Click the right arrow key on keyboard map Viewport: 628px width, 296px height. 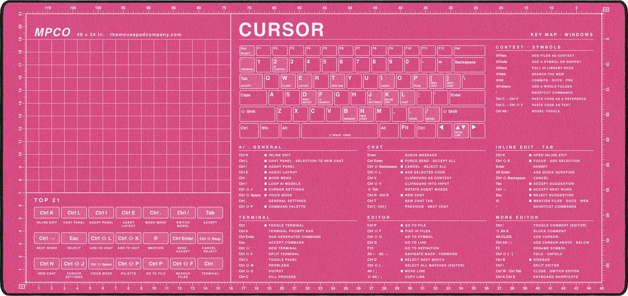(x=477, y=131)
